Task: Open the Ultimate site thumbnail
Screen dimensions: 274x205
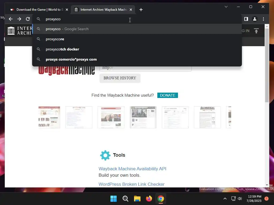Action: 207,117
